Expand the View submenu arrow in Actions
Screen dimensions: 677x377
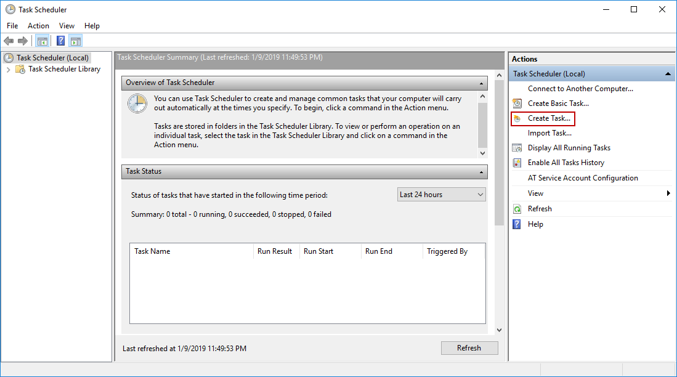tap(668, 193)
